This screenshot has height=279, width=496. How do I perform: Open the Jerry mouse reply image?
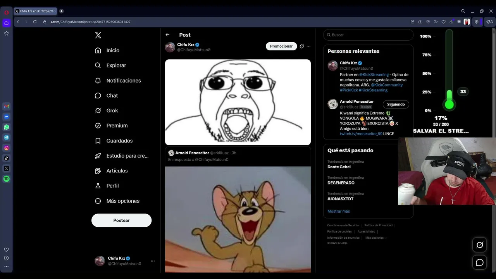(238, 219)
